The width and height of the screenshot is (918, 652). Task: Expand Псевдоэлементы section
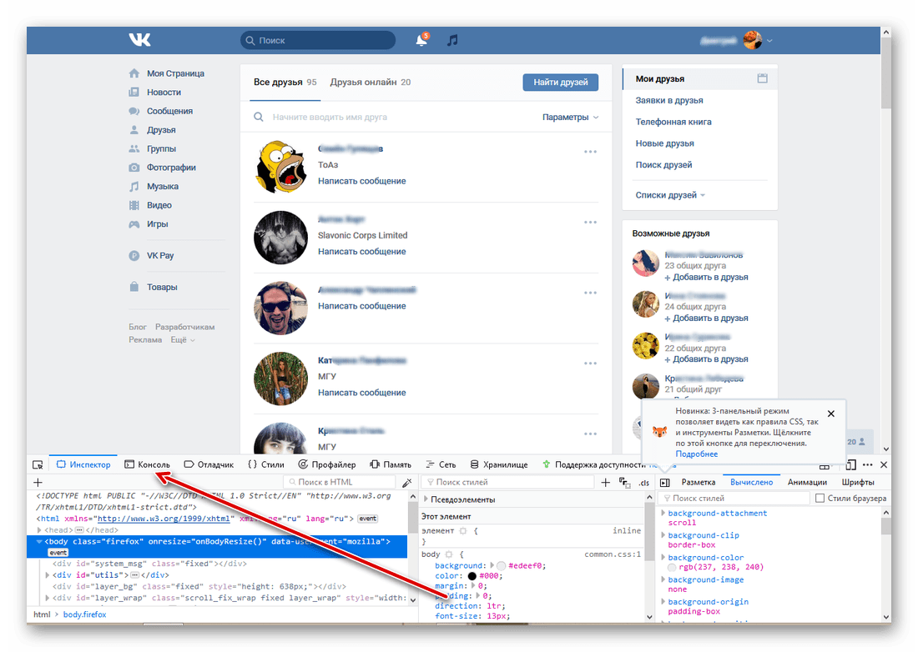pyautogui.click(x=426, y=499)
